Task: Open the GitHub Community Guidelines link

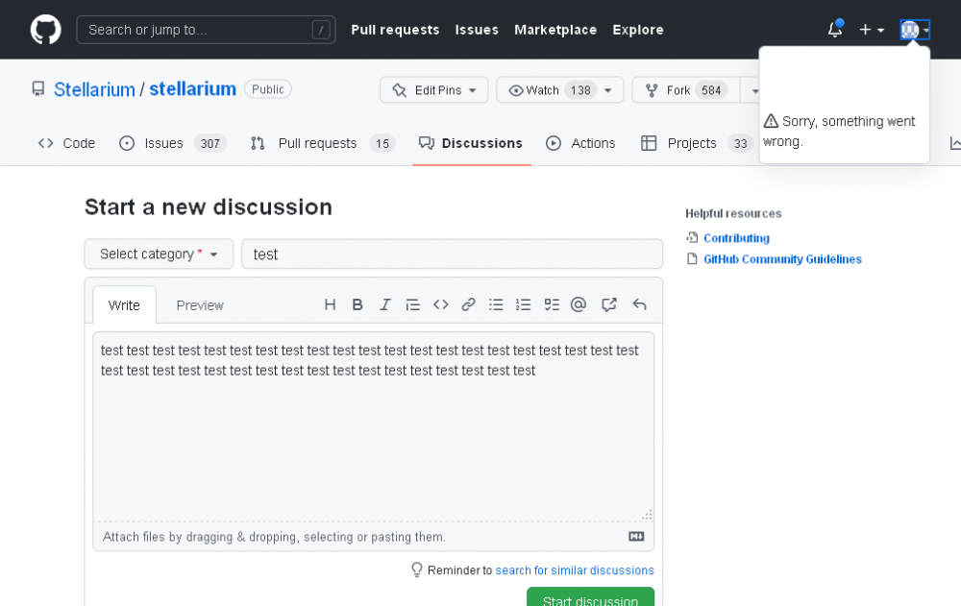Action: pos(782,259)
